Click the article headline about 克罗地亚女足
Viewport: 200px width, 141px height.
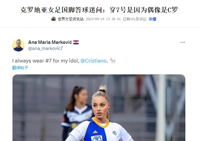[x=99, y=10]
